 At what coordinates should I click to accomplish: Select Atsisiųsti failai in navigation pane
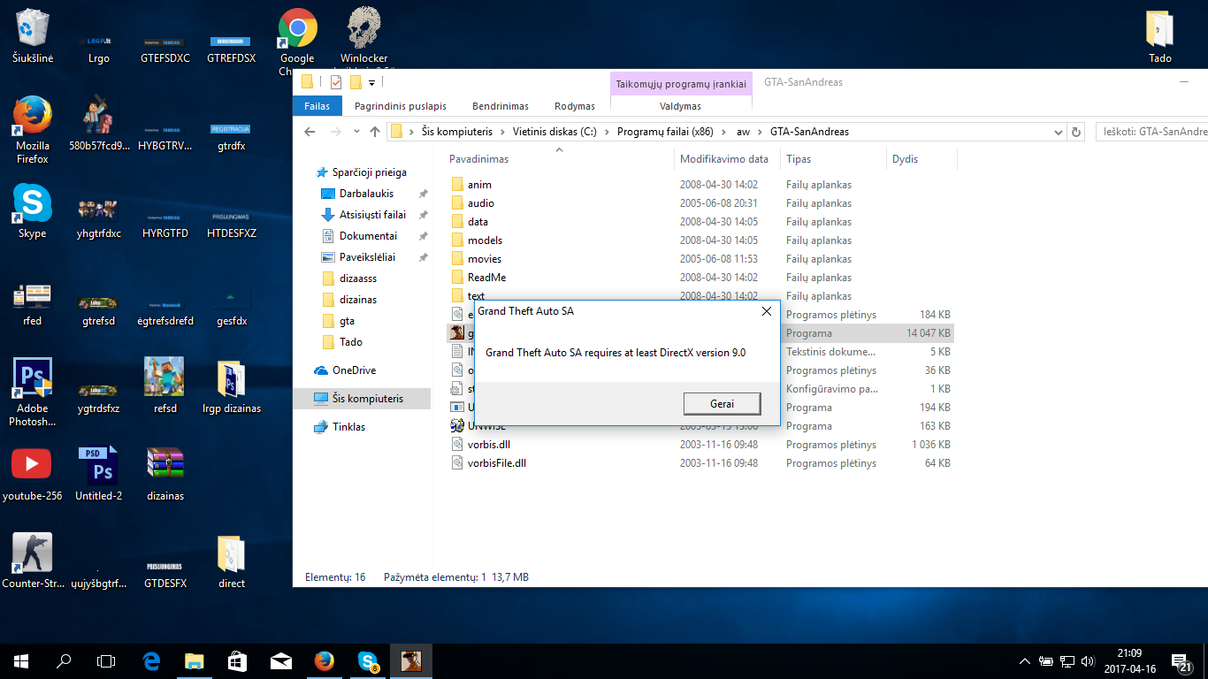[x=372, y=215]
